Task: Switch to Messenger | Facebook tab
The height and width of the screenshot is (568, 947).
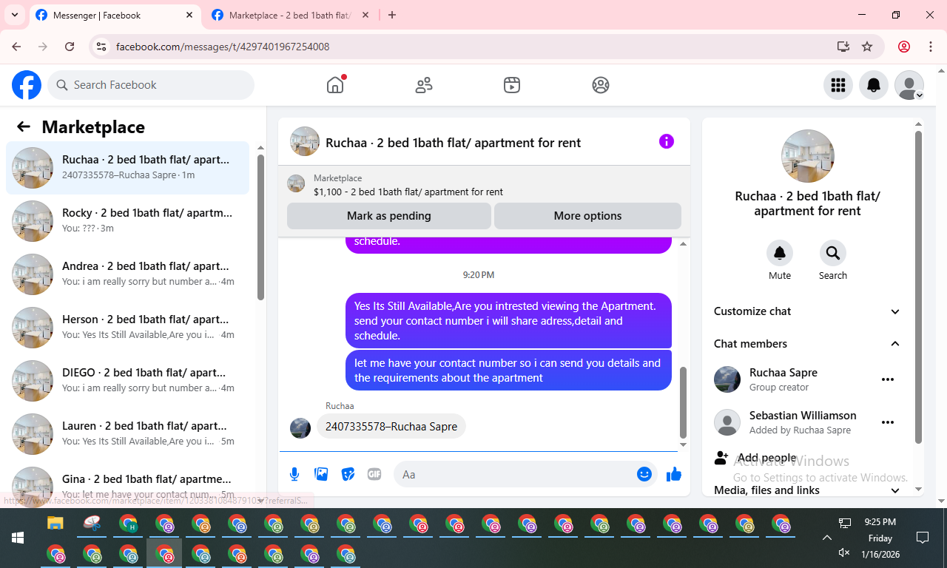Action: coord(115,16)
